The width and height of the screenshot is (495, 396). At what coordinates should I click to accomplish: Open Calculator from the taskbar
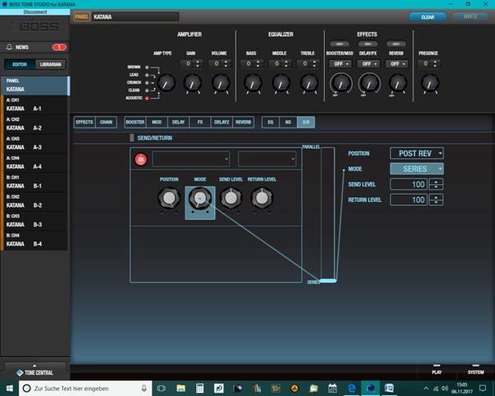pyautogui.click(x=200, y=388)
